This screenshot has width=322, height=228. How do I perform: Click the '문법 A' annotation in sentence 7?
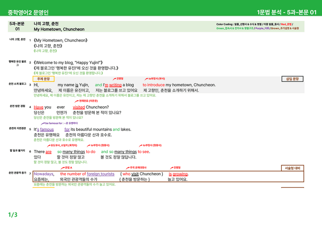67,168
